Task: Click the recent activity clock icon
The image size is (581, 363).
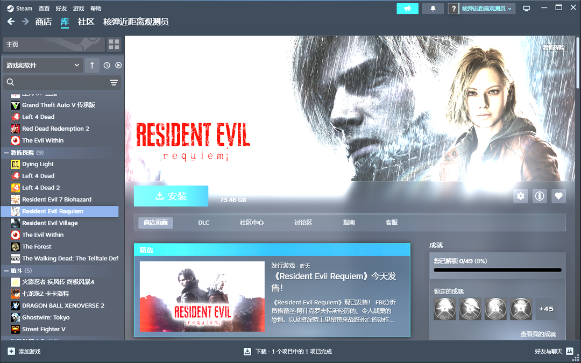Action: (107, 65)
